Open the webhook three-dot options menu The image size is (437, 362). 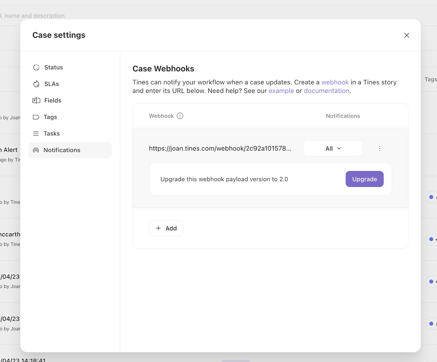tap(380, 149)
